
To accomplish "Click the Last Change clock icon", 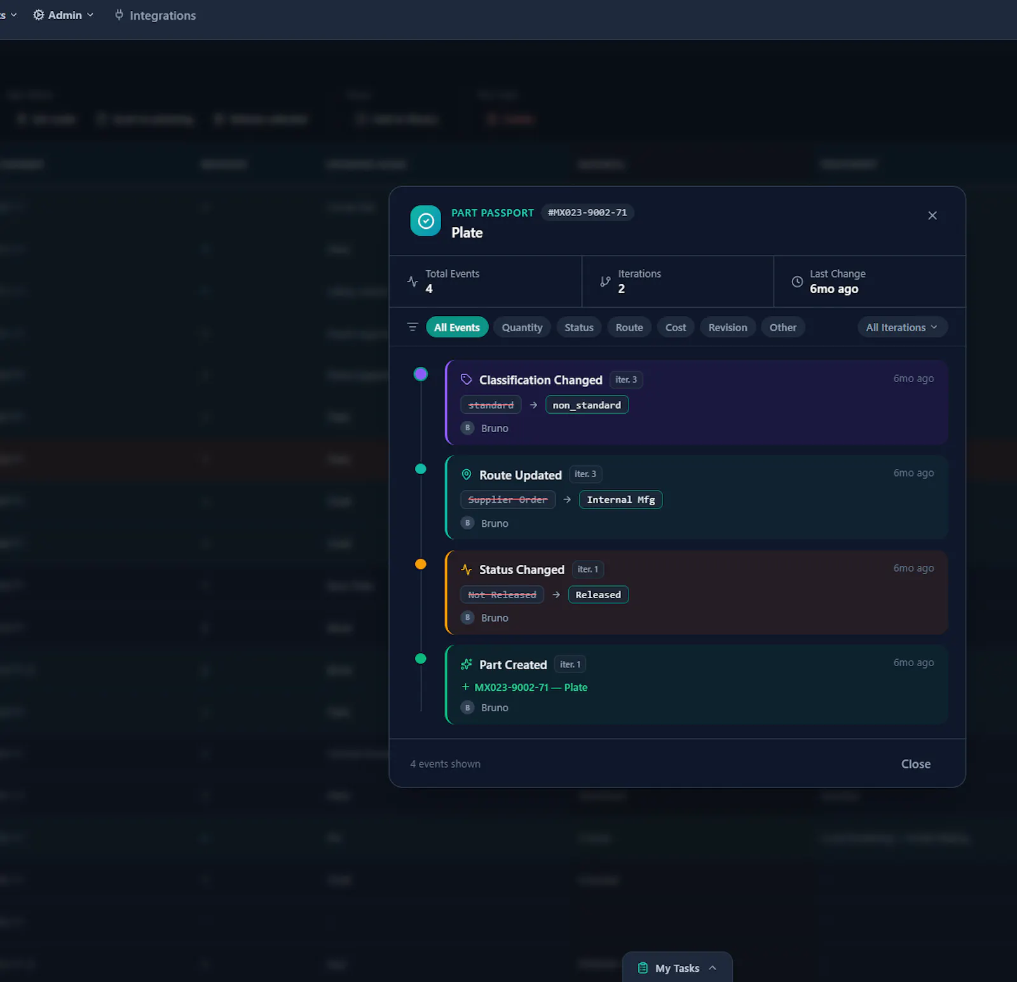I will 797,281.
